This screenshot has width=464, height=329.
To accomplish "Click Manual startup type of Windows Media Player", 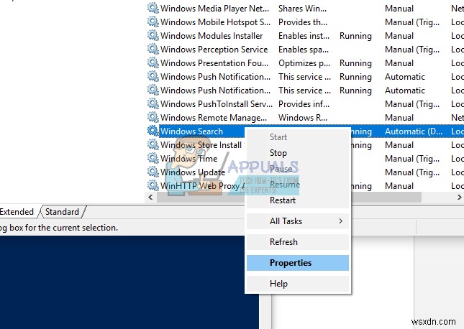I will 399,9.
